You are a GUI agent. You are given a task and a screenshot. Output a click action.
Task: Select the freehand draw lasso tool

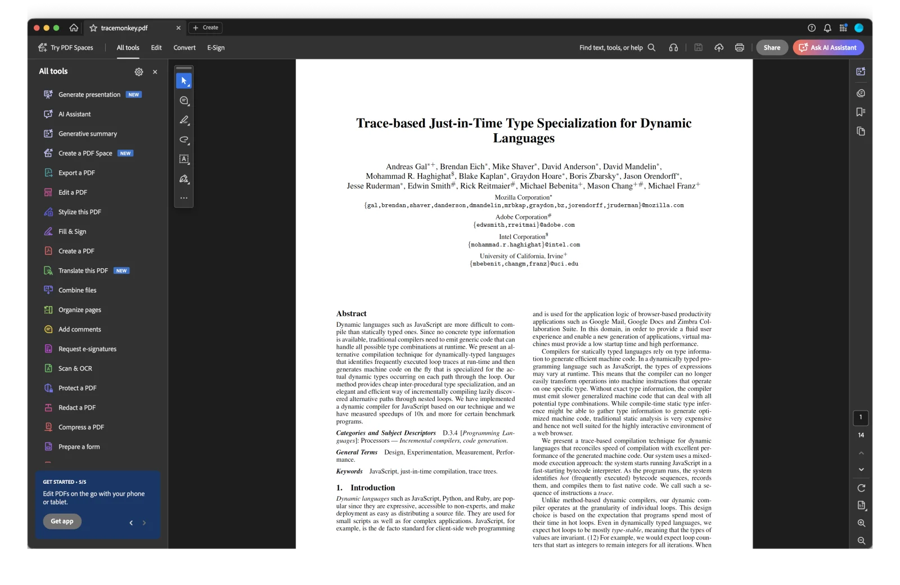tap(184, 139)
